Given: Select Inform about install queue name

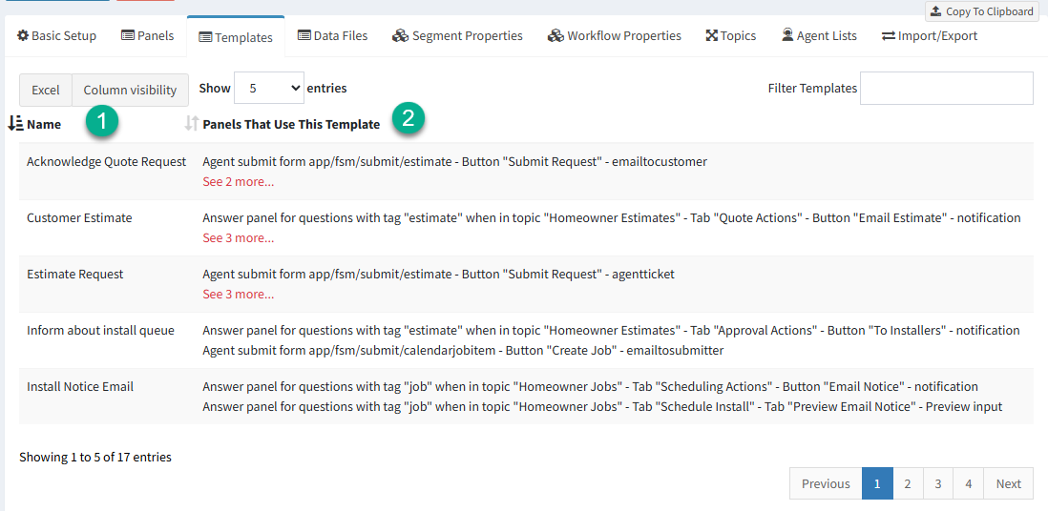Looking at the screenshot, I should tap(100, 330).
